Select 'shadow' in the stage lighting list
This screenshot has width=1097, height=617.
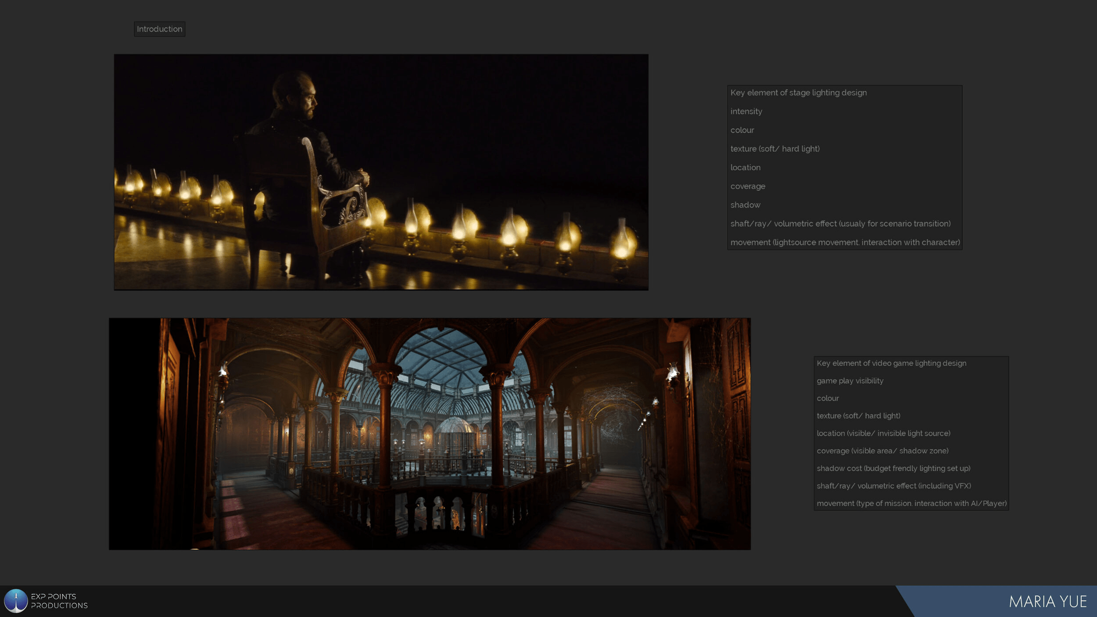pos(745,204)
